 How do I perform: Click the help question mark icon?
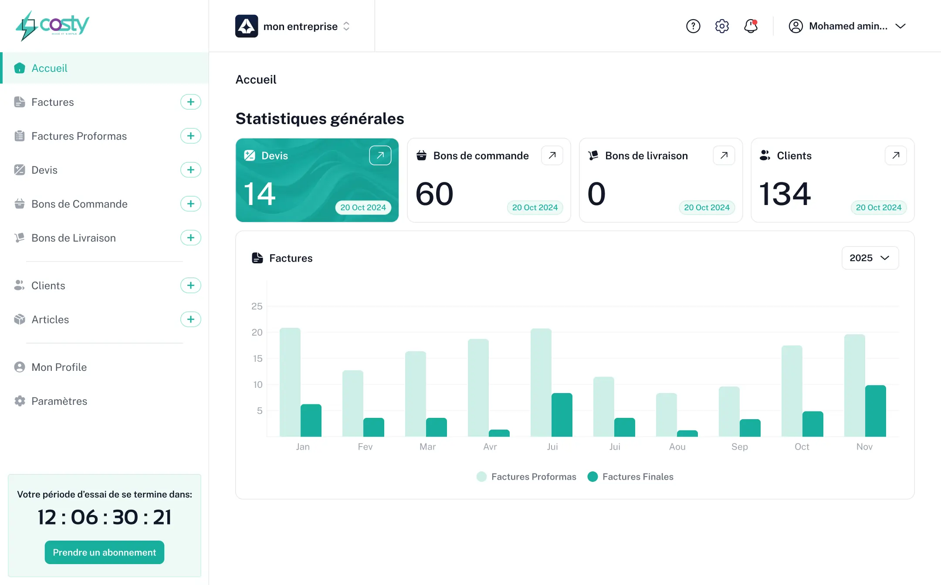(693, 26)
